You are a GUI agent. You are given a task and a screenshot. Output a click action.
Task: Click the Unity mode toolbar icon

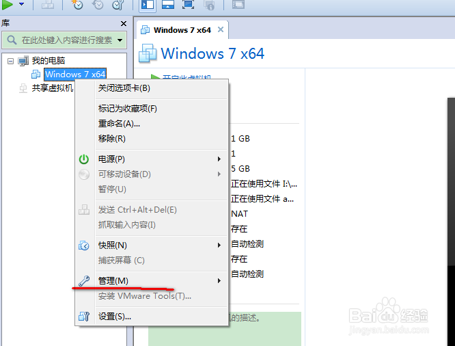pos(209,5)
